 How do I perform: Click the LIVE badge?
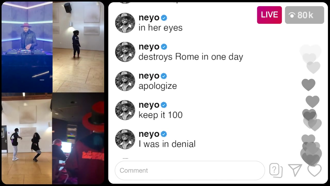click(x=269, y=15)
